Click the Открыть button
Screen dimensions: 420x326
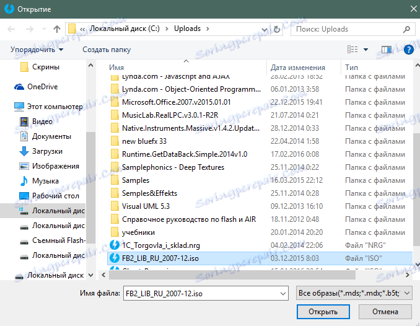click(323, 312)
